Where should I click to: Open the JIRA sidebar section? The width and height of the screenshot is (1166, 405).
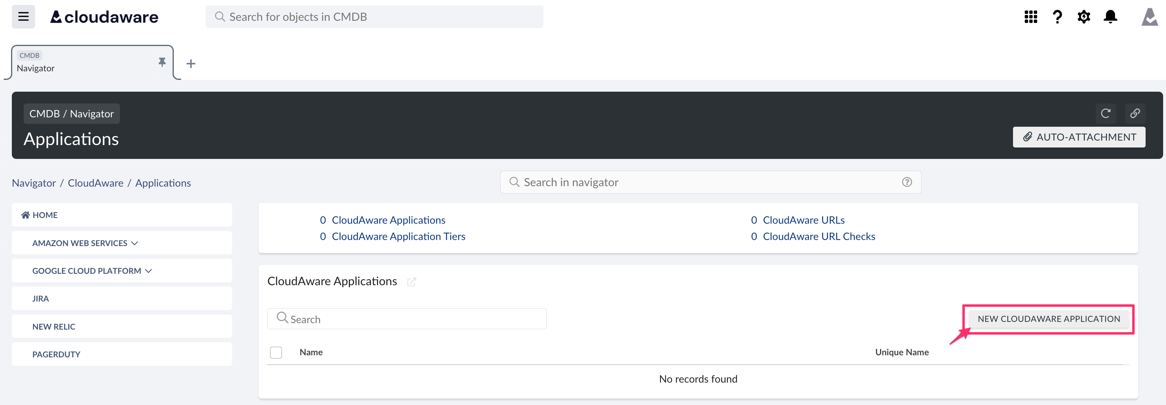coord(41,298)
